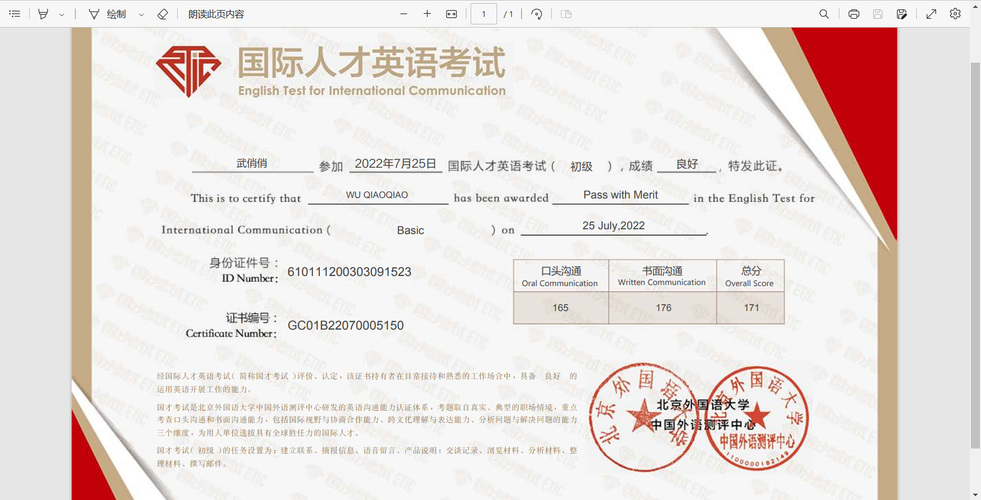
Task: Rotate the page with the rotate icon
Action: click(x=536, y=14)
